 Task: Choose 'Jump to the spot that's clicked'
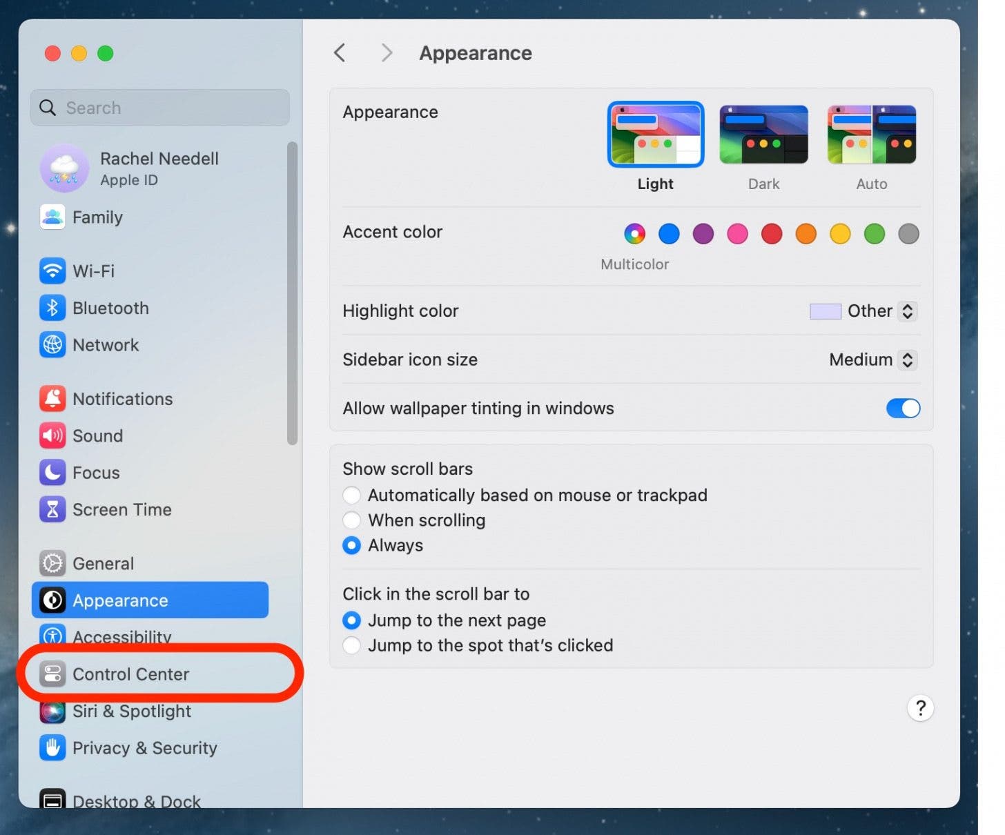pyautogui.click(x=351, y=645)
